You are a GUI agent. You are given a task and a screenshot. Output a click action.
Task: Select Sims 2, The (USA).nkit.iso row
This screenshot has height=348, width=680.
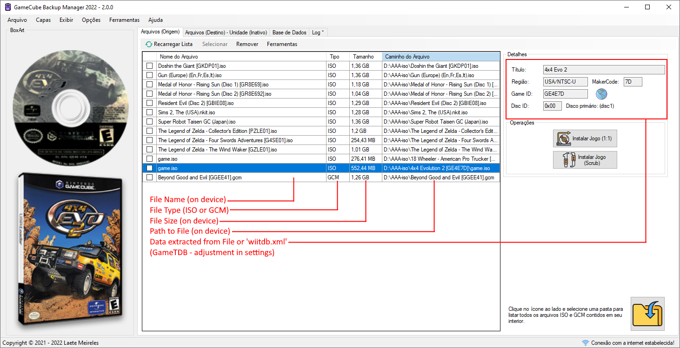tap(321, 112)
